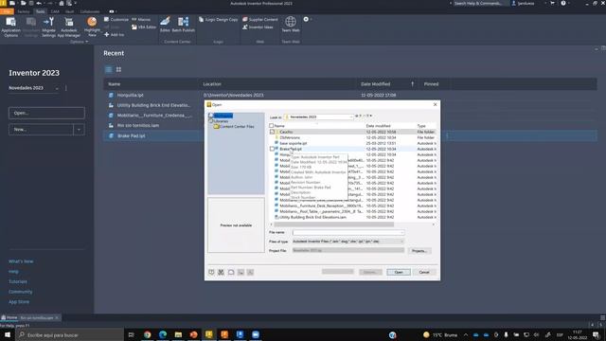Open the Files of type dropdown

pos(401,242)
